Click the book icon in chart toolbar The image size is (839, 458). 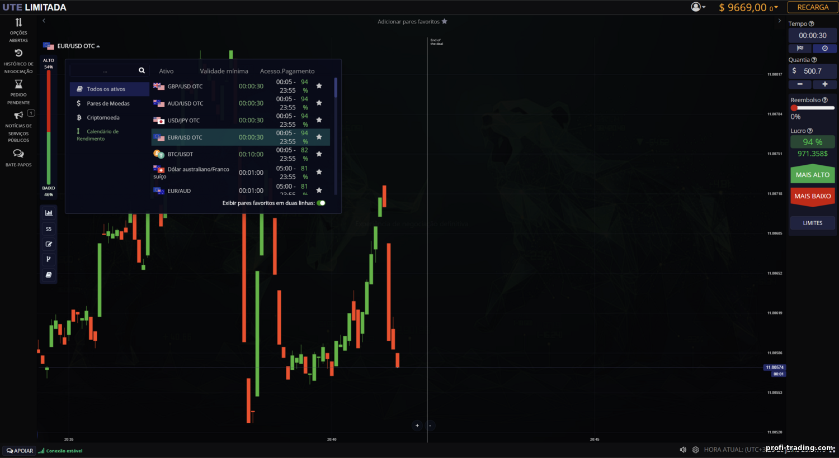click(49, 275)
